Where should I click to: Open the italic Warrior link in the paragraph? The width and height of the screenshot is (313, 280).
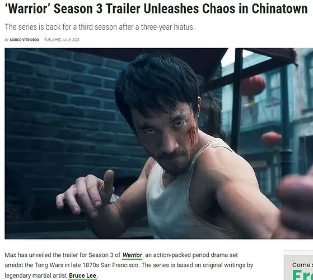(132, 255)
